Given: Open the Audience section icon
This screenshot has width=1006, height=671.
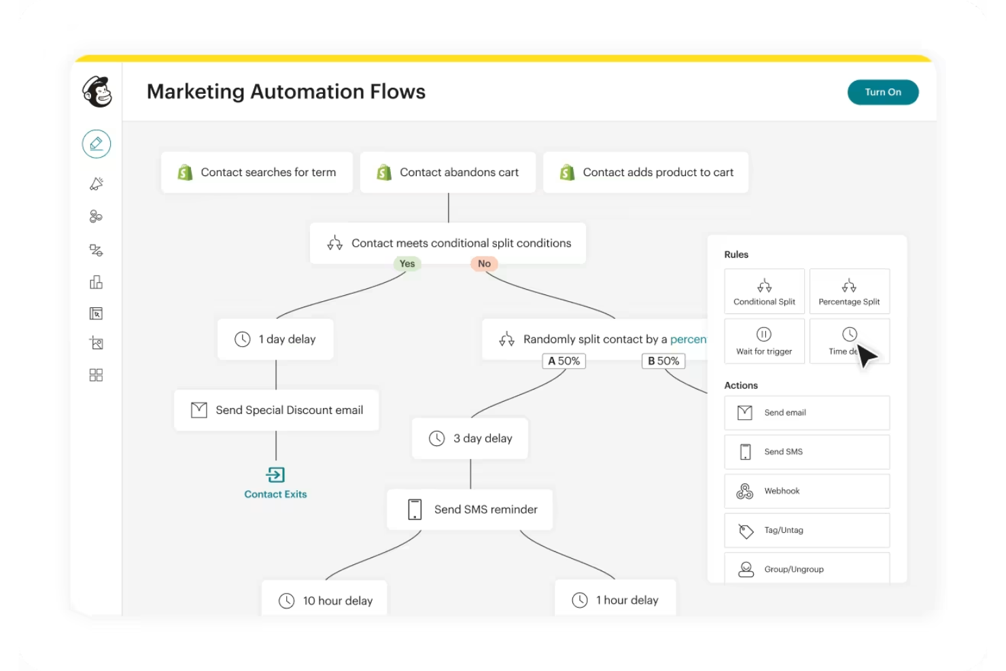Looking at the screenshot, I should pyautogui.click(x=96, y=216).
